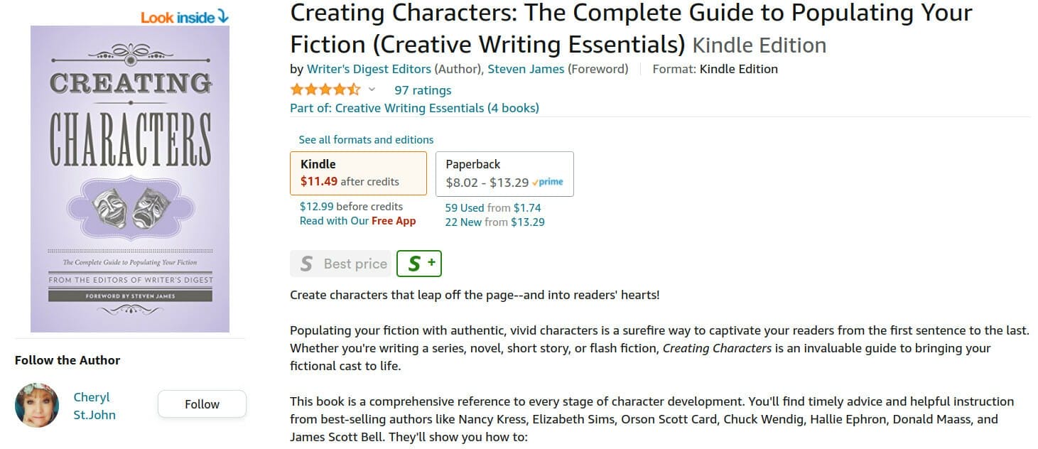Open the Writer's Digest Editors author link

(369, 69)
